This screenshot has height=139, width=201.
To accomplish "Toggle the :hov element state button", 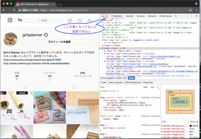I will (x=145, y=87).
